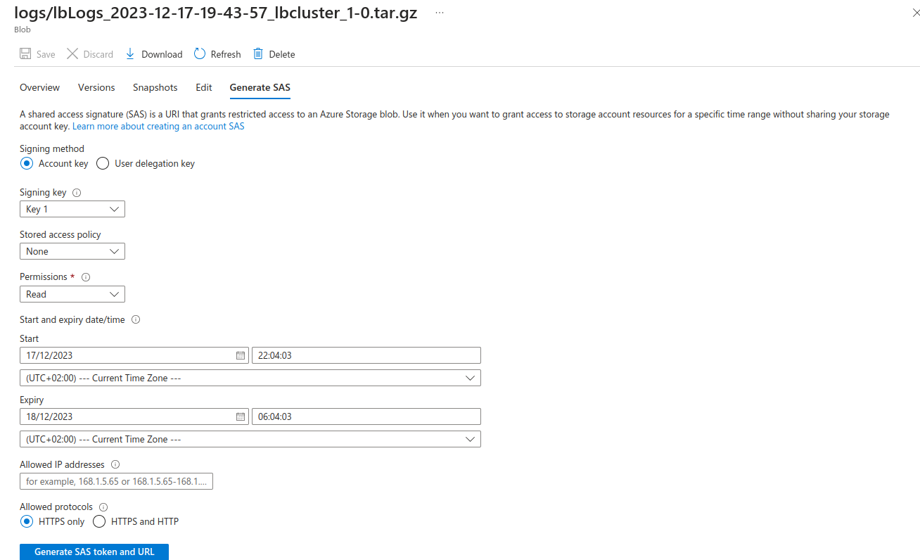Viewport: 920px width, 560px height.
Task: Click the Delete label in the toolbar
Action: tap(282, 54)
